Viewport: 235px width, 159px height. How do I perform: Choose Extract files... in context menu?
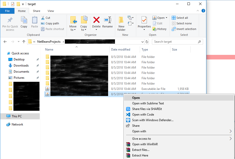click(179, 150)
